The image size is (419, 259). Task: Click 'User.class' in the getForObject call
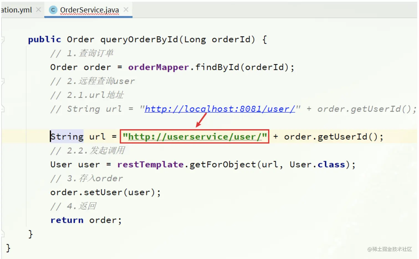(318, 165)
